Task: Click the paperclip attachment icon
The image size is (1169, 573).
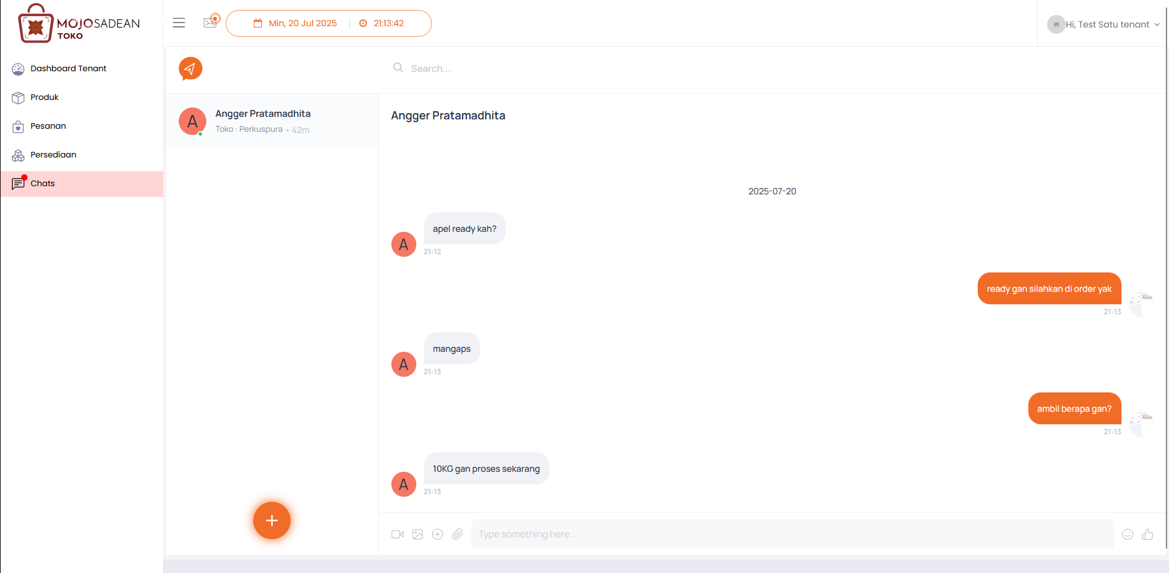Action: point(458,534)
